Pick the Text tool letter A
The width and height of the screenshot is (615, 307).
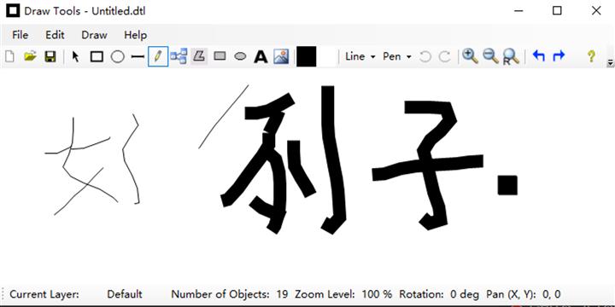(261, 57)
